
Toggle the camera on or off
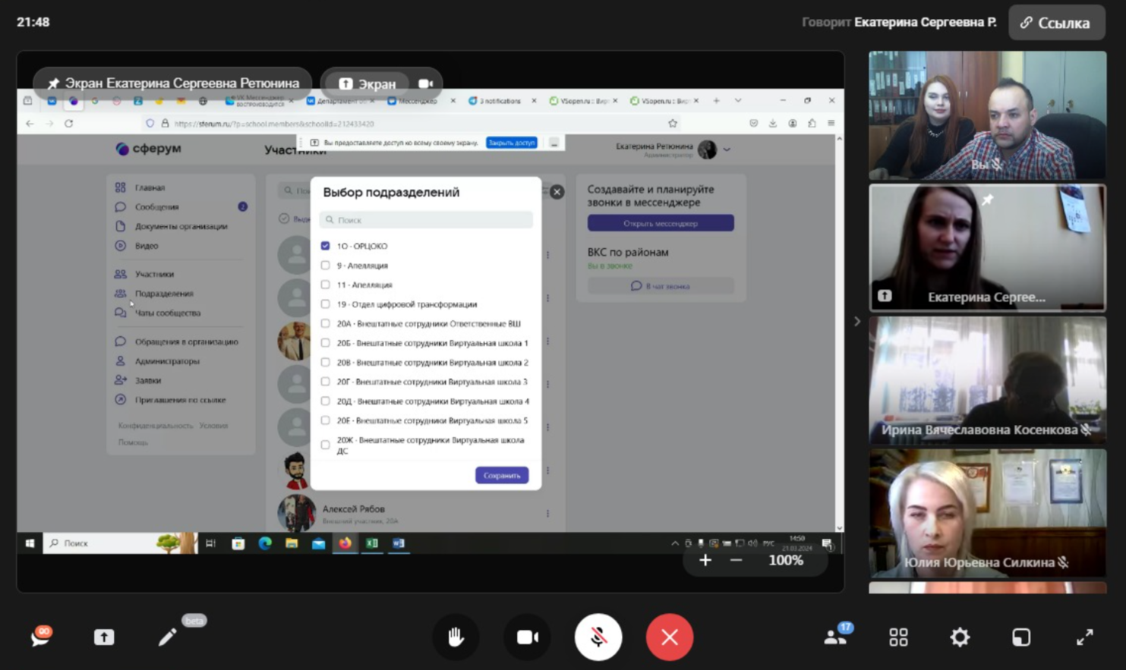527,637
